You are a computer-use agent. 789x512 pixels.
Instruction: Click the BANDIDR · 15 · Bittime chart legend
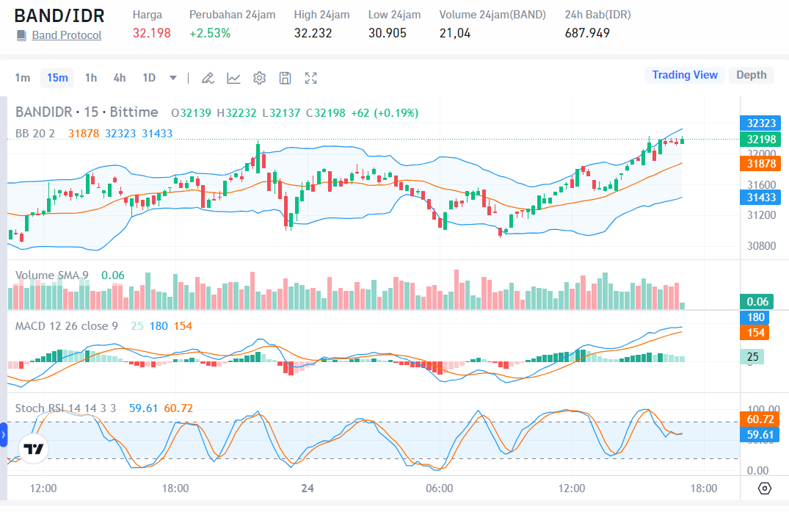click(87, 112)
